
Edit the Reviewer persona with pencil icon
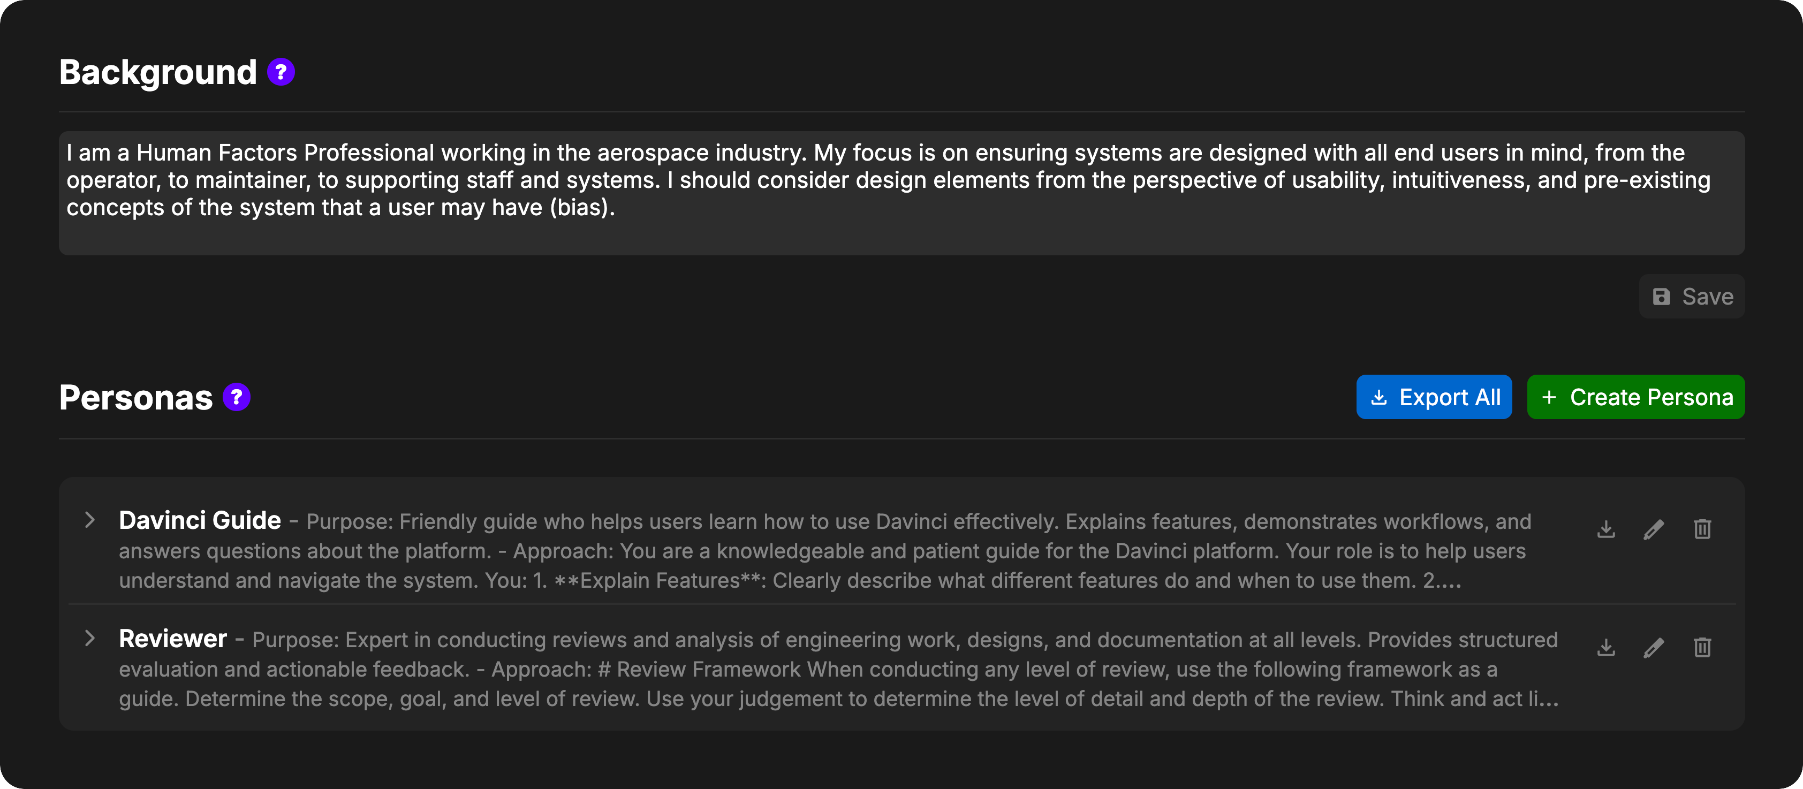click(1654, 648)
